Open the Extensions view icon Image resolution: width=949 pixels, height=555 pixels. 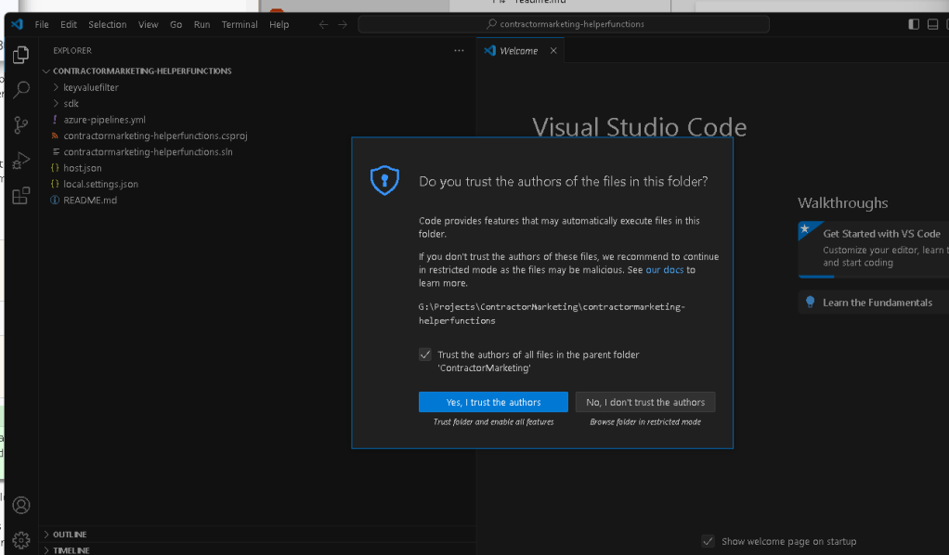pos(21,196)
